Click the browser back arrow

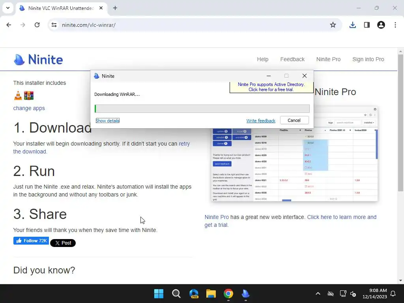click(x=9, y=25)
